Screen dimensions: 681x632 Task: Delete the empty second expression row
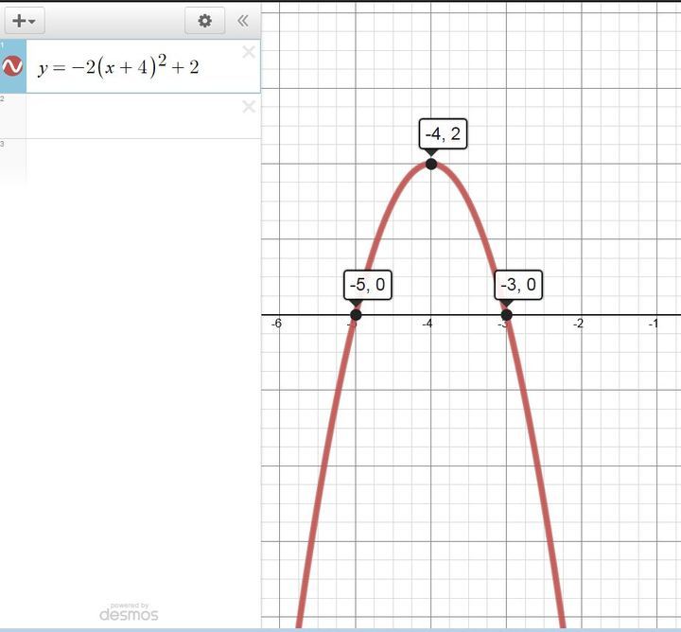pyautogui.click(x=249, y=107)
